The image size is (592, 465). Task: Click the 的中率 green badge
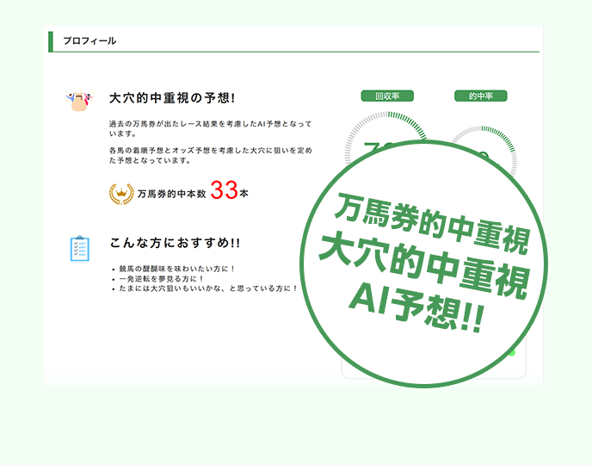click(480, 96)
